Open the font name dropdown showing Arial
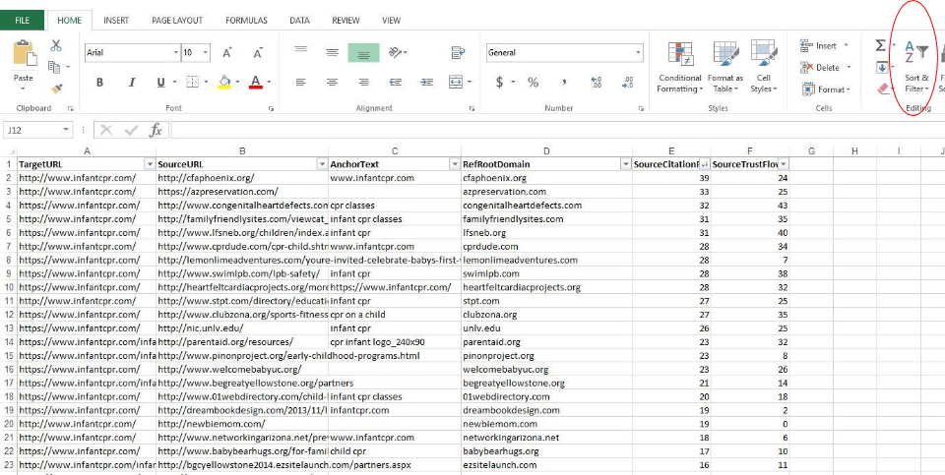The width and height of the screenshot is (945, 475). click(176, 53)
